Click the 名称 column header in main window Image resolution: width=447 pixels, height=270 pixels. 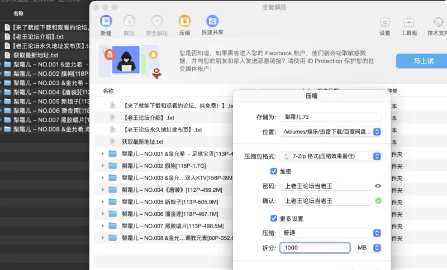coord(108,91)
